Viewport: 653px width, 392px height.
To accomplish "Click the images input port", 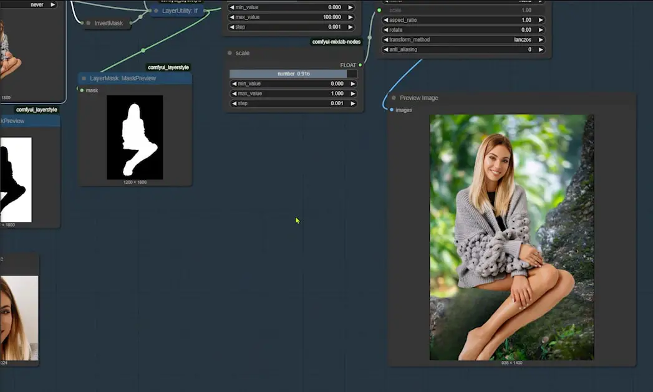I will [x=392, y=110].
